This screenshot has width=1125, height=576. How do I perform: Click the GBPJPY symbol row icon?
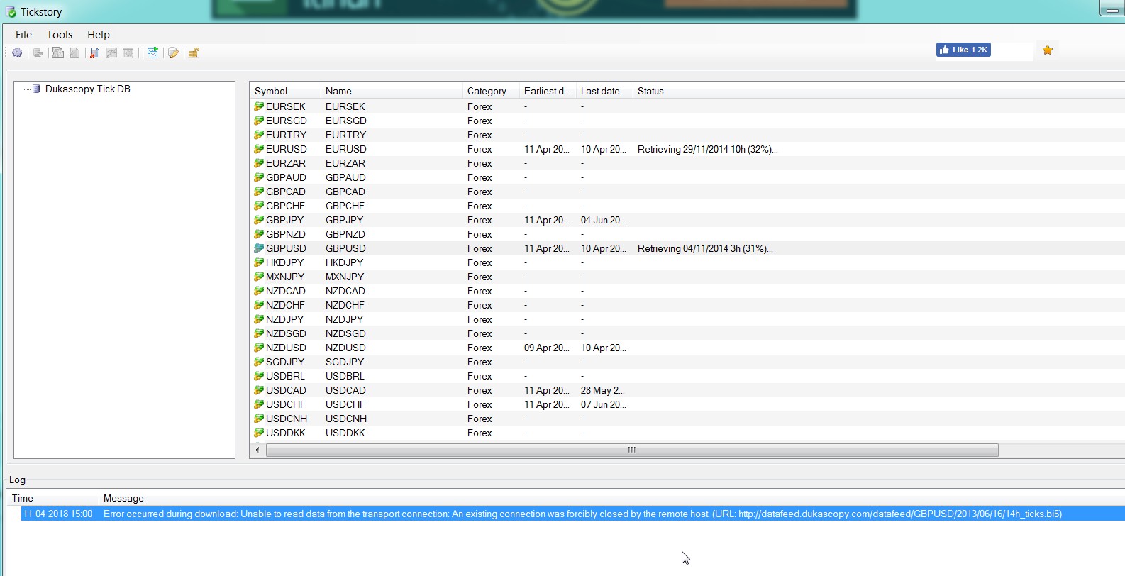[259, 220]
